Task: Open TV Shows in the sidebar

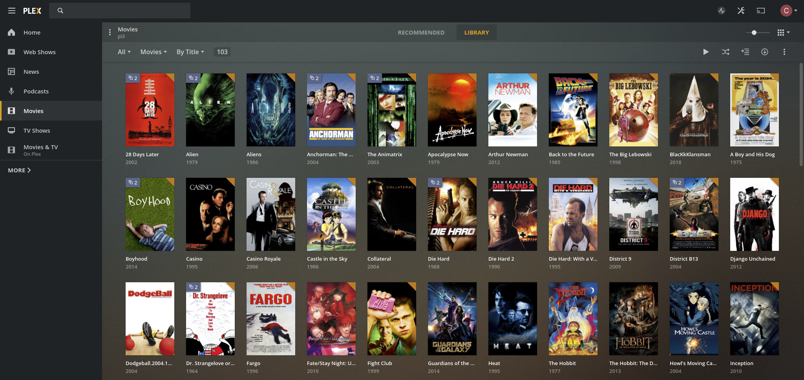Action: (x=37, y=130)
